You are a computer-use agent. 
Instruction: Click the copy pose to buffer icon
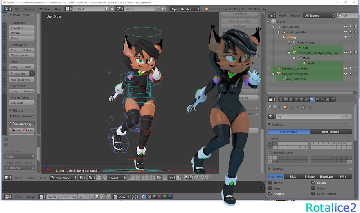point(197,178)
